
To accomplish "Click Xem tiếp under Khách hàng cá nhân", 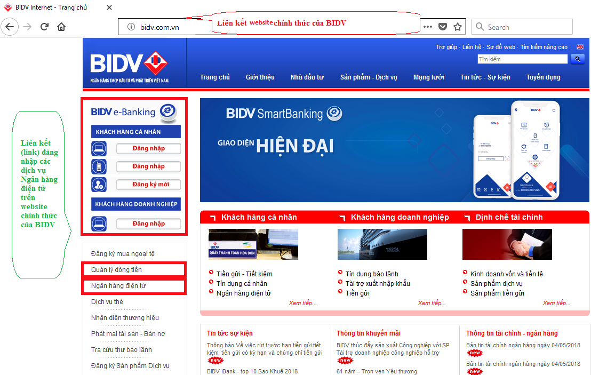I will click(302, 303).
